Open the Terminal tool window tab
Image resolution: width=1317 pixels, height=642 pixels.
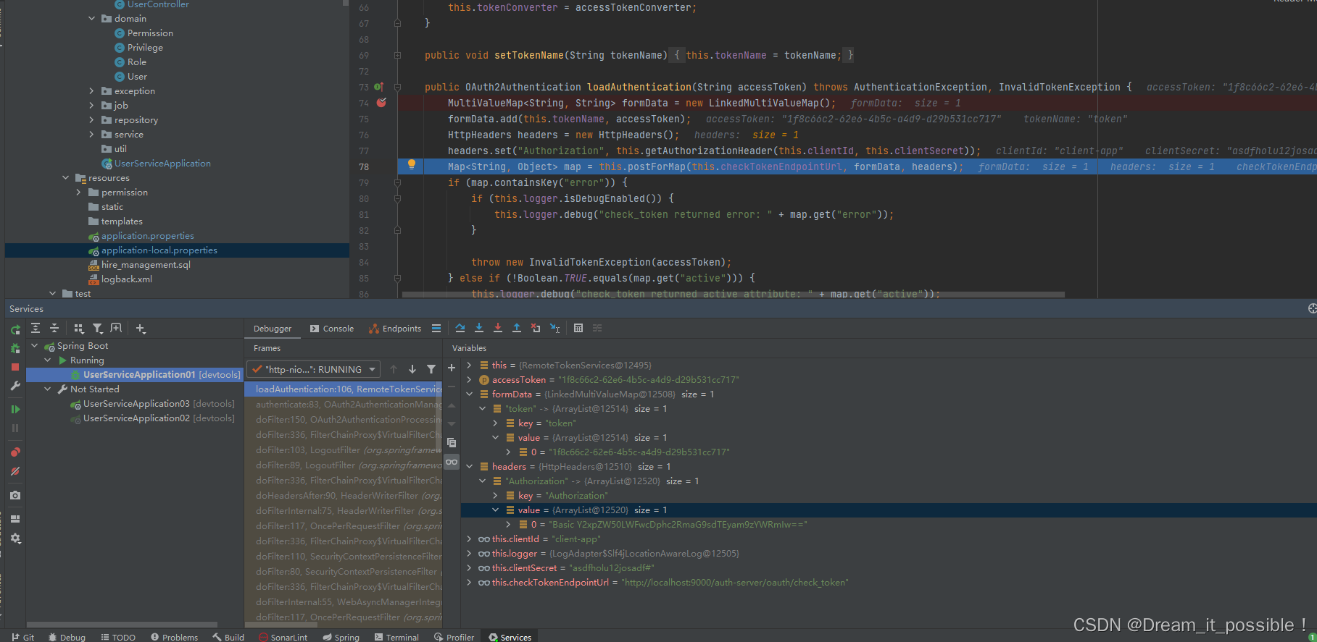[x=396, y=637]
